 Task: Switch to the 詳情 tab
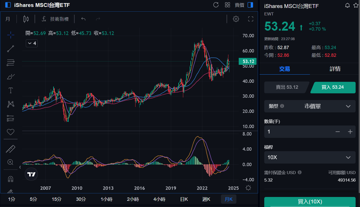(335, 69)
